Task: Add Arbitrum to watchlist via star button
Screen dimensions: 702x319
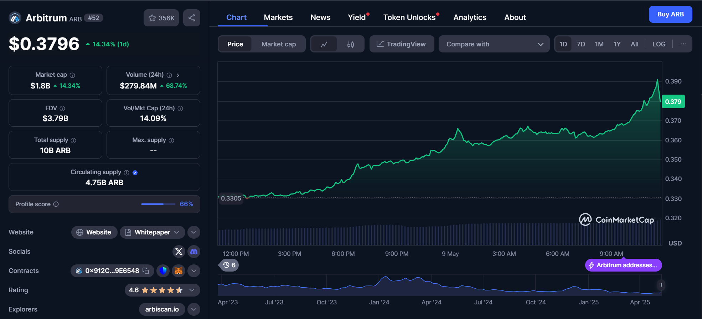Action: [161, 18]
